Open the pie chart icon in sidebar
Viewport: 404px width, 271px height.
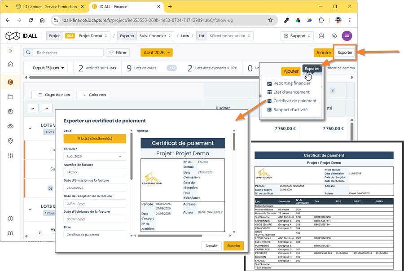(x=10, y=112)
